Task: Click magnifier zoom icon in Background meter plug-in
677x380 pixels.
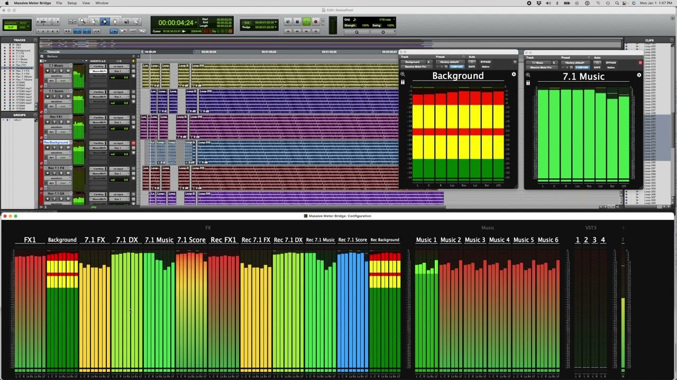Action: tap(402, 75)
